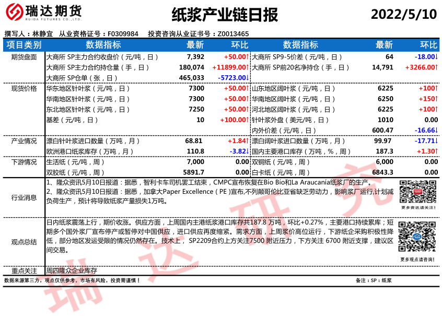Click the first '数据指标' column header

point(103,45)
